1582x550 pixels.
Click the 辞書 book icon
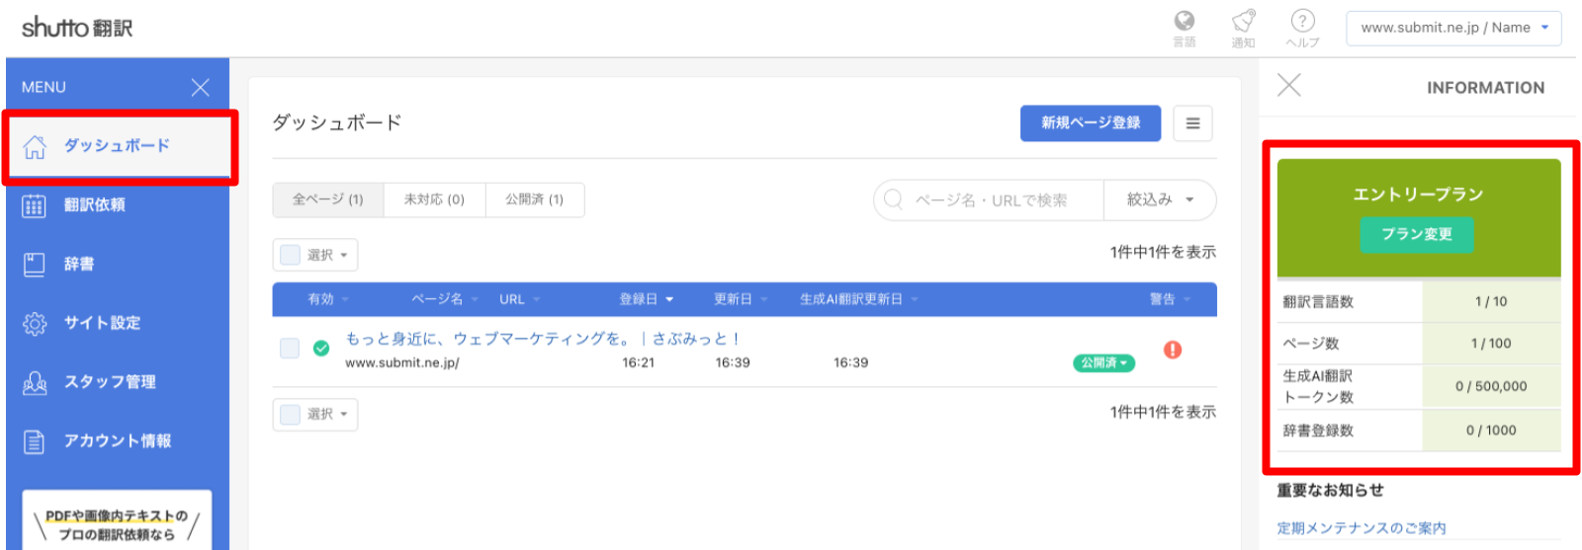[x=35, y=264]
